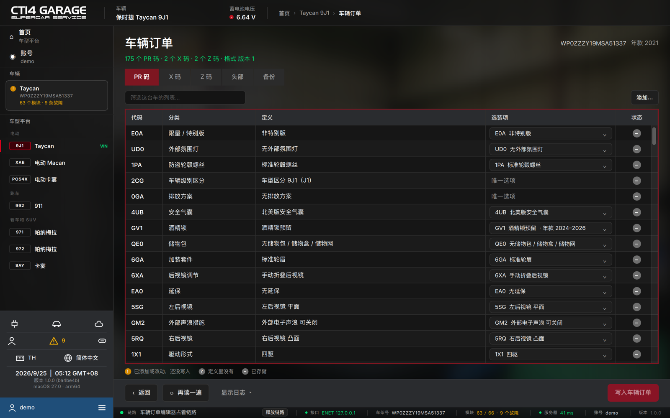Viewport: 670px width, 418px height.
Task: Switch to the 头部 tab
Action: 237,77
